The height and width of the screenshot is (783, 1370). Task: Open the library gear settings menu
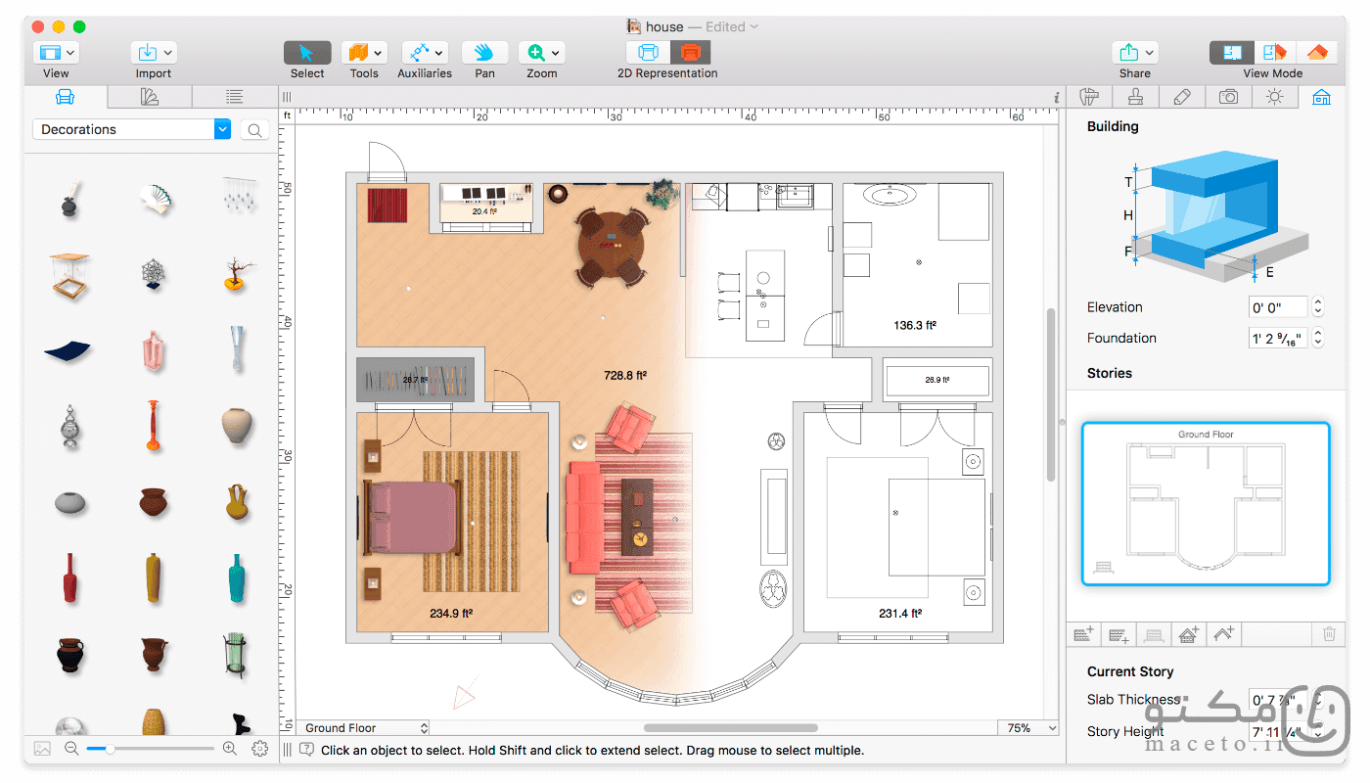(x=259, y=749)
